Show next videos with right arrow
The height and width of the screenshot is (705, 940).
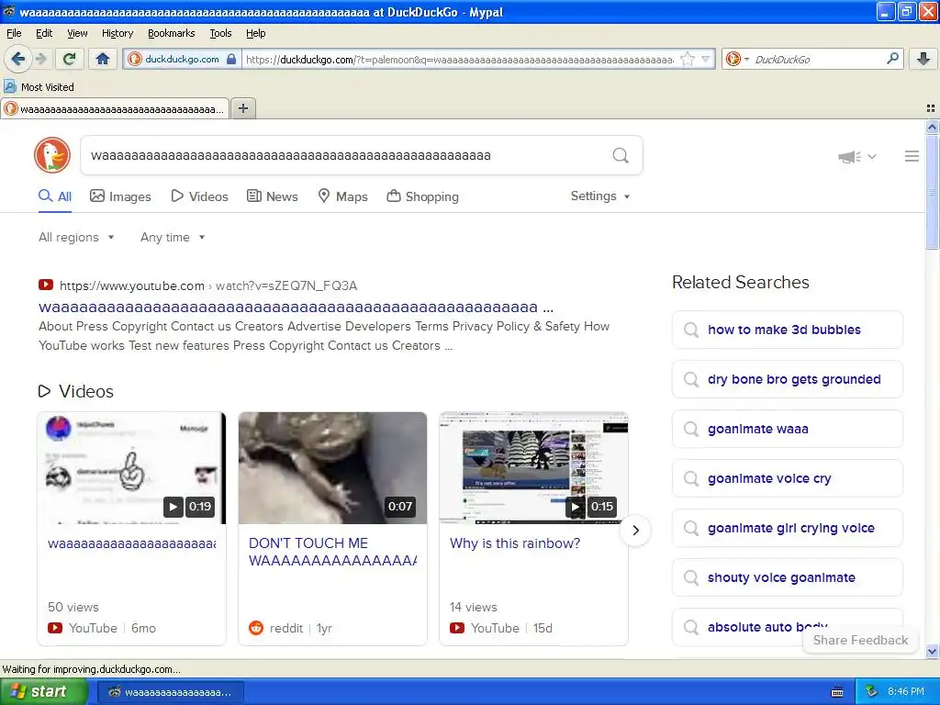(x=635, y=531)
